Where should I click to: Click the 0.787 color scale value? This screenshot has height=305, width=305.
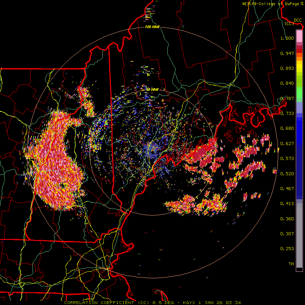(x=287, y=98)
